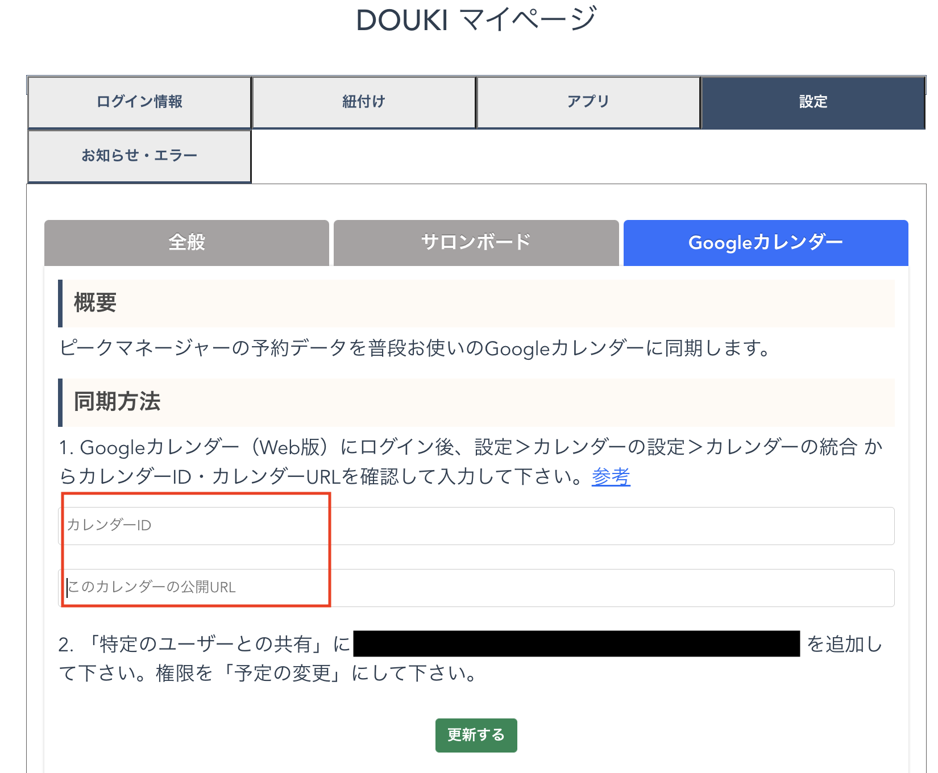Viewport: 938px width, 773px height.
Task: Focus the カレンダーID input field
Action: click(476, 526)
